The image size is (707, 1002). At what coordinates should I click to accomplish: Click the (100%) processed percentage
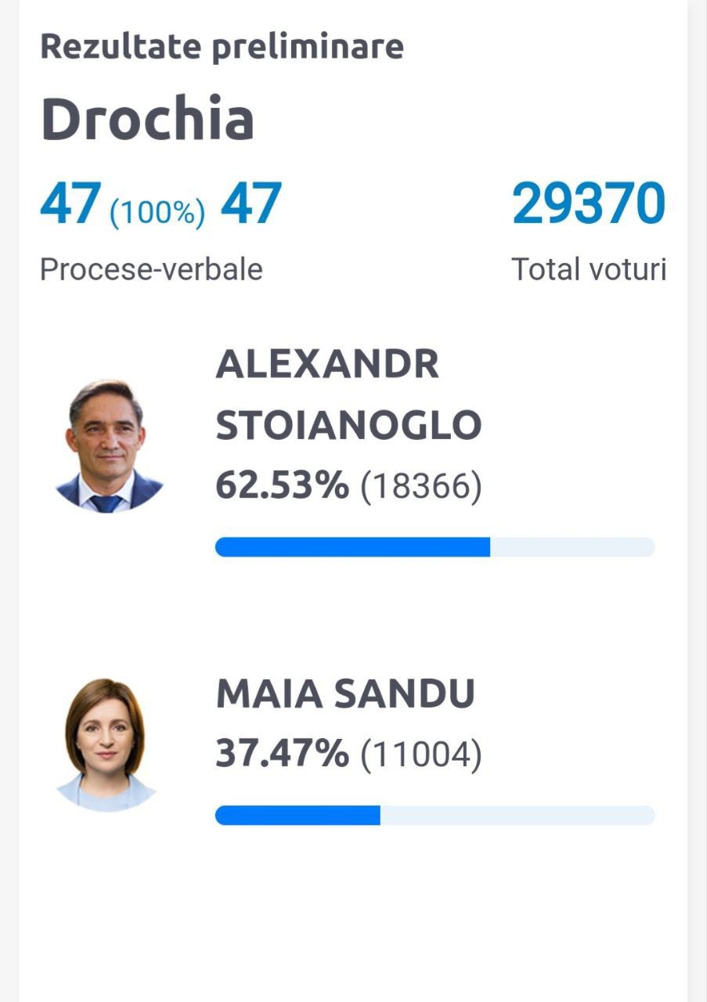[x=157, y=212]
